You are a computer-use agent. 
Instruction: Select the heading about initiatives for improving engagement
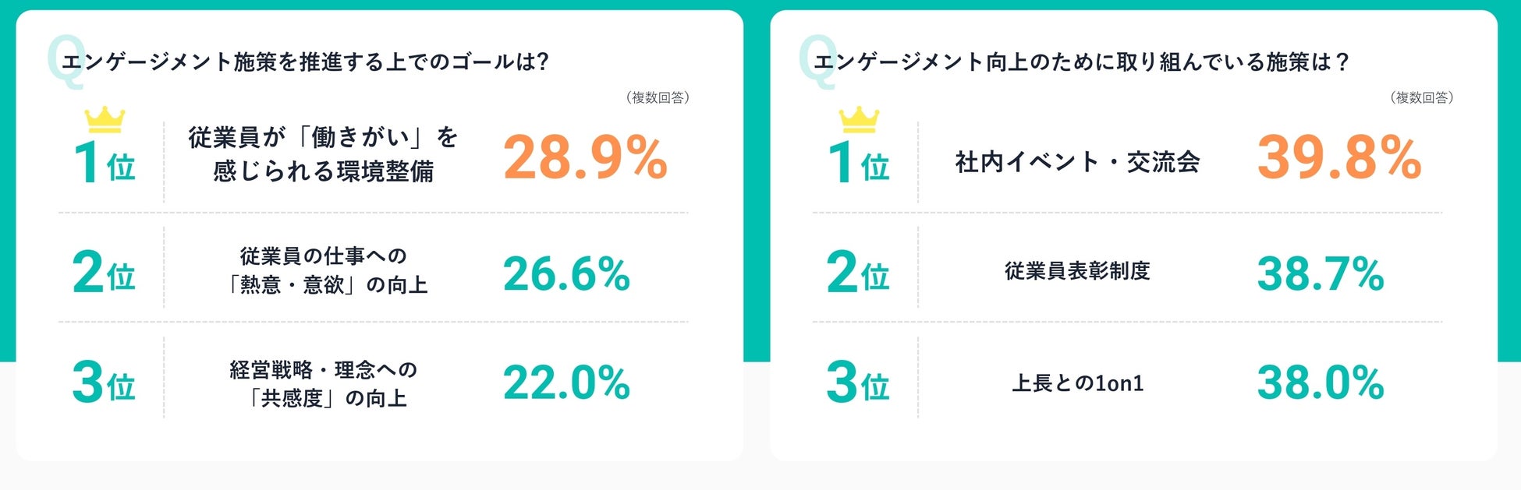click(1082, 62)
